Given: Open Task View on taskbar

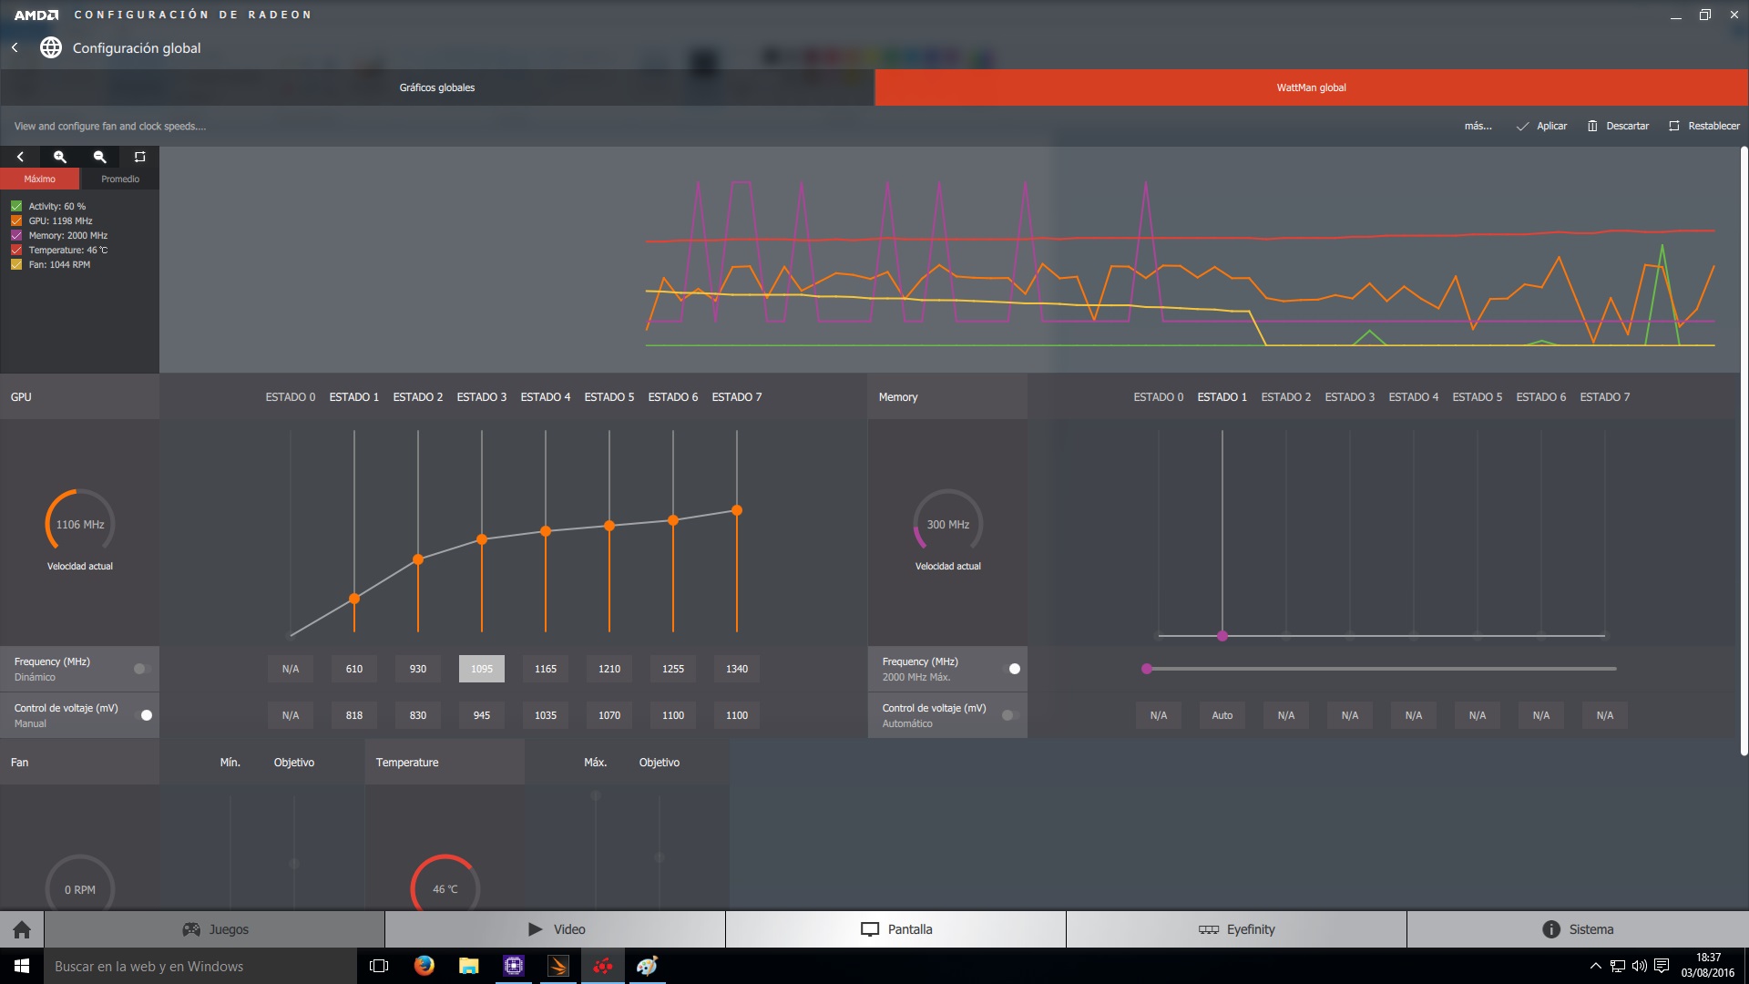Looking at the screenshot, I should coord(379,966).
